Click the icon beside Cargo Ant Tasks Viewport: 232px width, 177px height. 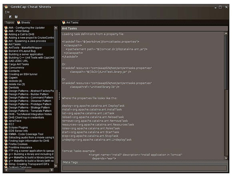6,64
